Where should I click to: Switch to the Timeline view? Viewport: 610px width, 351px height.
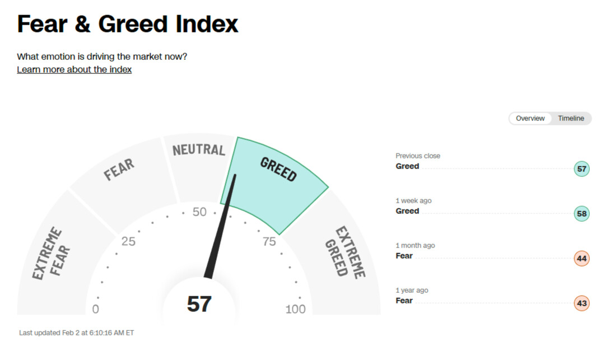click(571, 118)
